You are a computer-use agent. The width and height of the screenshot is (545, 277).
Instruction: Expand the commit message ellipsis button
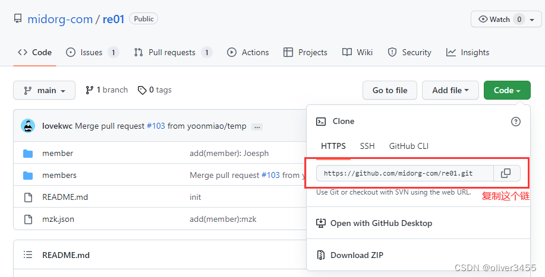(x=257, y=127)
